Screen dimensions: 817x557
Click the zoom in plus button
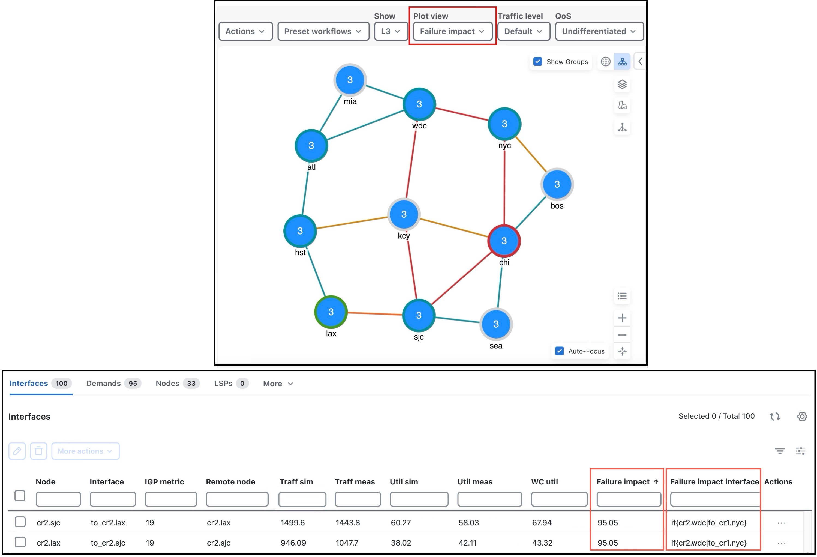(x=622, y=318)
